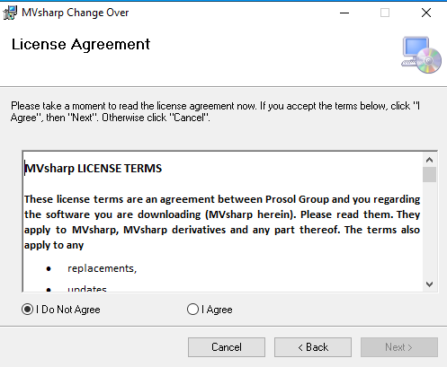Minimize the MVsharp Change Over window

pos(344,13)
